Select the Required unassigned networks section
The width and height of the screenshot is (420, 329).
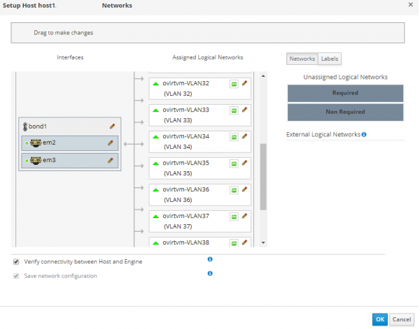pyautogui.click(x=345, y=93)
